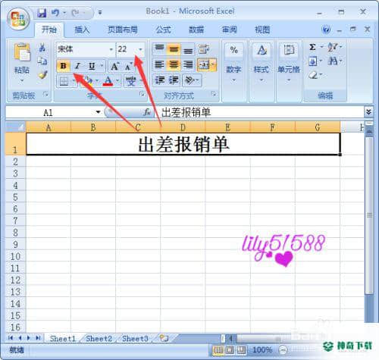Open the 公式 ribbon tab
The image size is (379, 360).
(163, 30)
